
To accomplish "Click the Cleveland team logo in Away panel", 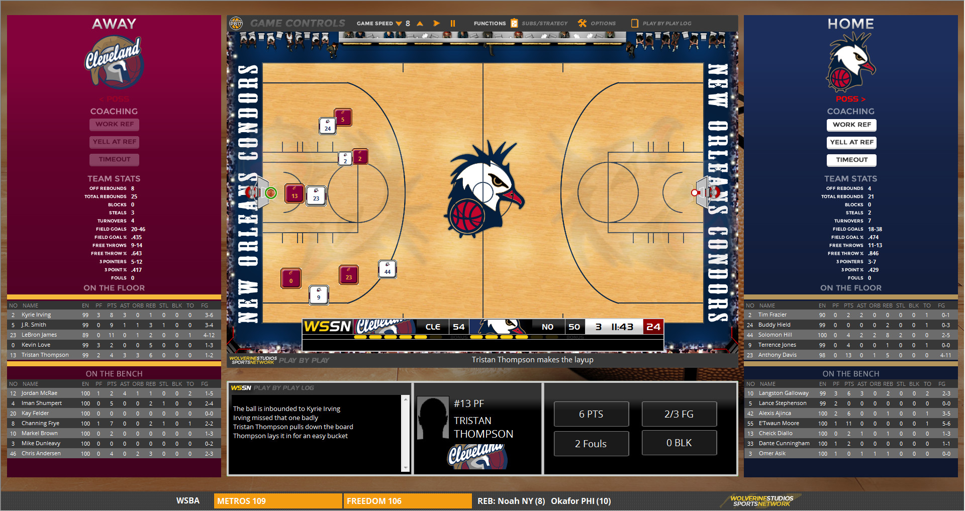I will (114, 63).
